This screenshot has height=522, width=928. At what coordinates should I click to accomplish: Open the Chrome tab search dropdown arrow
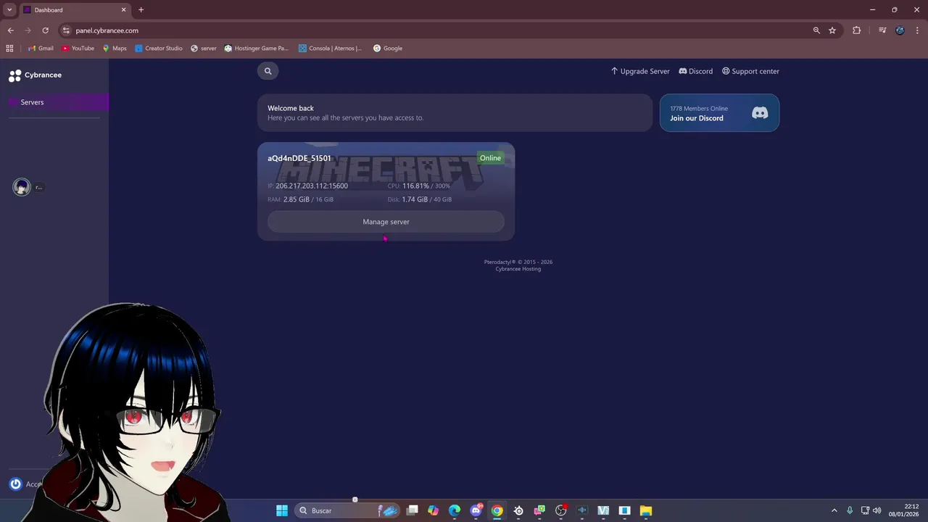[x=9, y=10]
